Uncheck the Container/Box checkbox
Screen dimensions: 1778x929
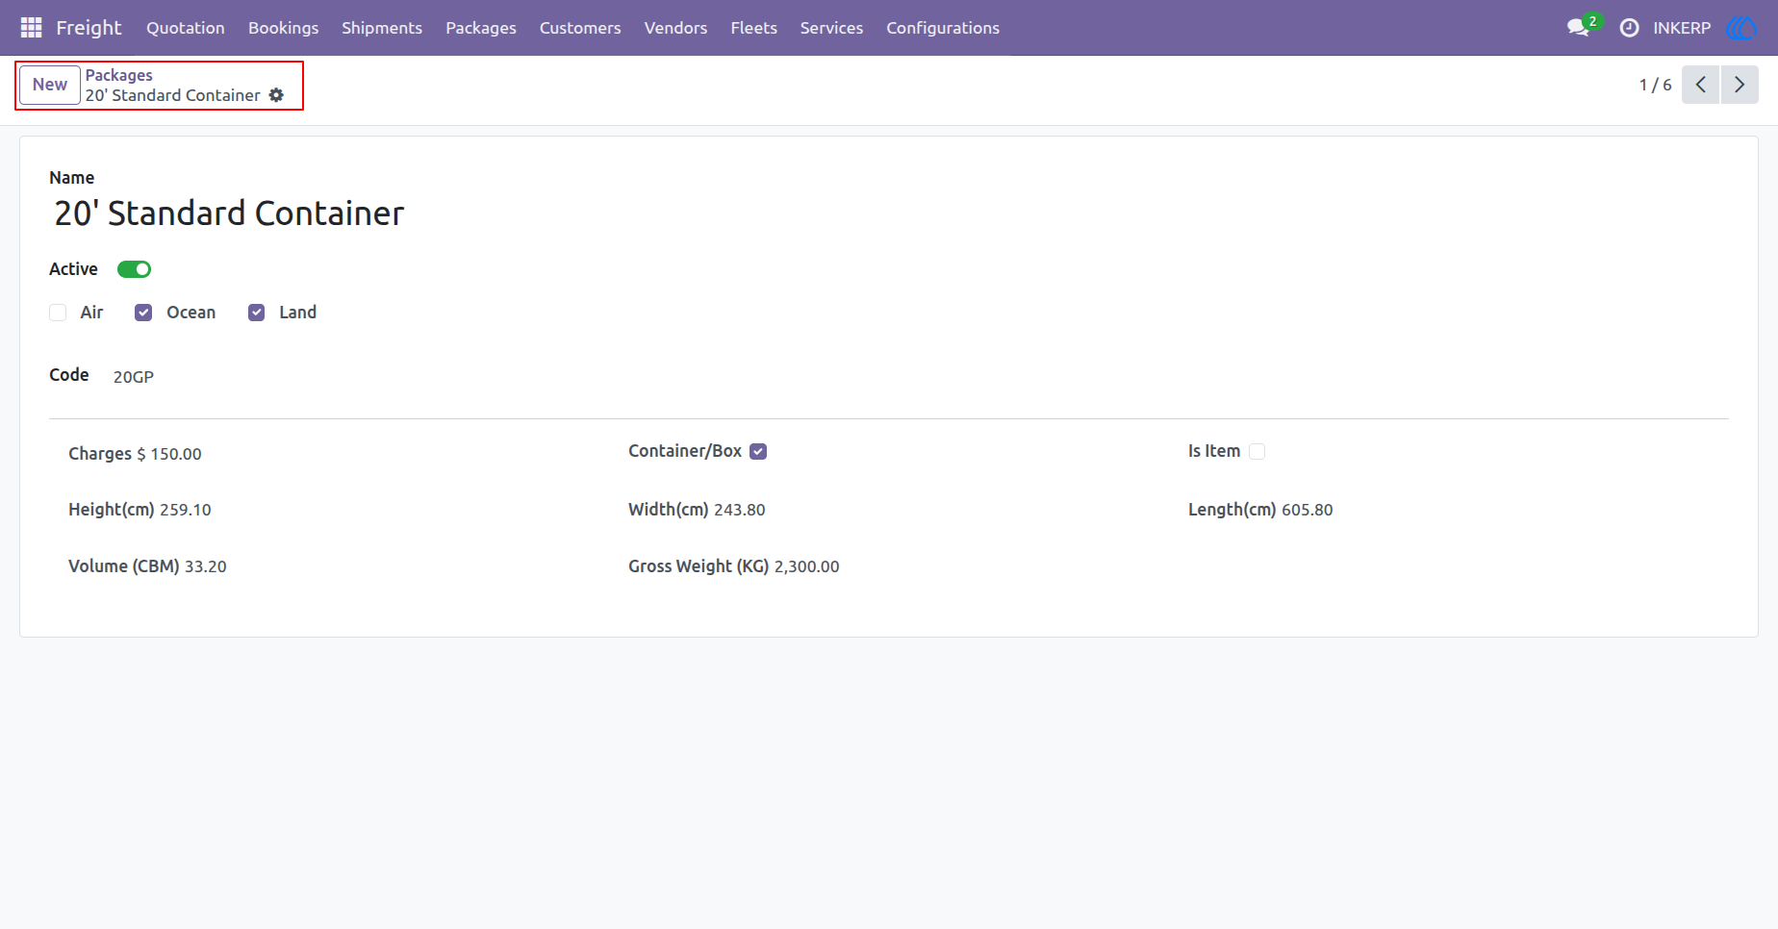(758, 451)
